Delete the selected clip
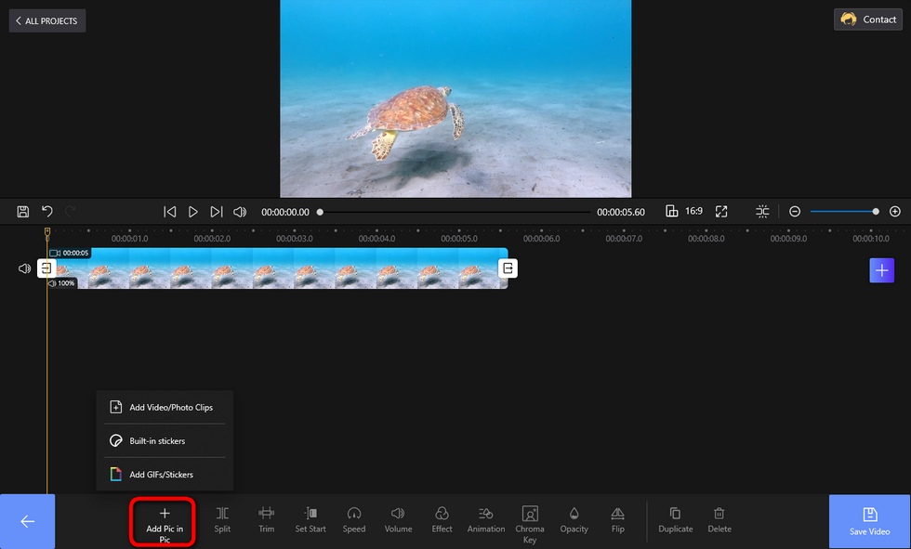Screen dimensions: 911x549 pyautogui.click(x=720, y=520)
